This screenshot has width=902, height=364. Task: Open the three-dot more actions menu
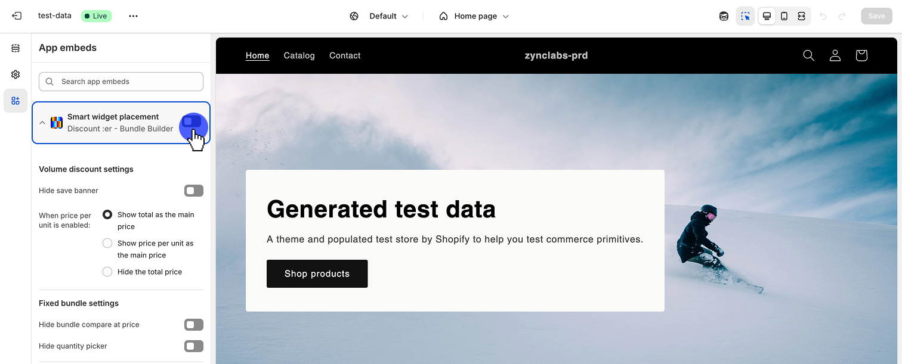pyautogui.click(x=133, y=16)
